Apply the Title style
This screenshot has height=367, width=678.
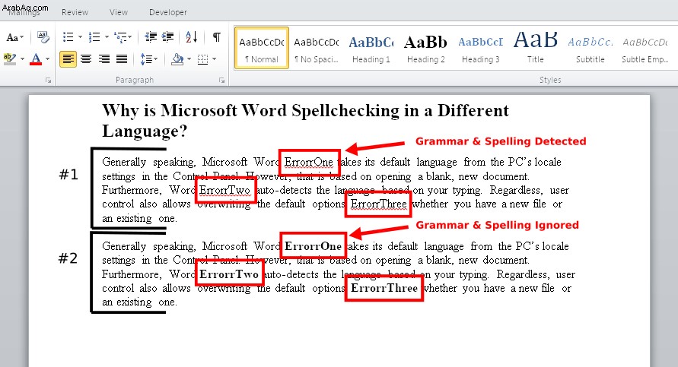[x=535, y=49]
